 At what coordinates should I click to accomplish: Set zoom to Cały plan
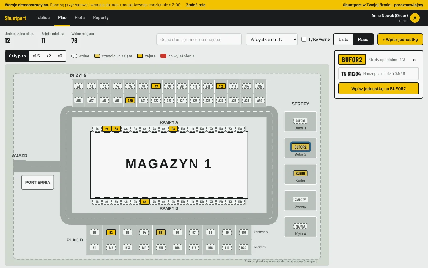(x=17, y=56)
